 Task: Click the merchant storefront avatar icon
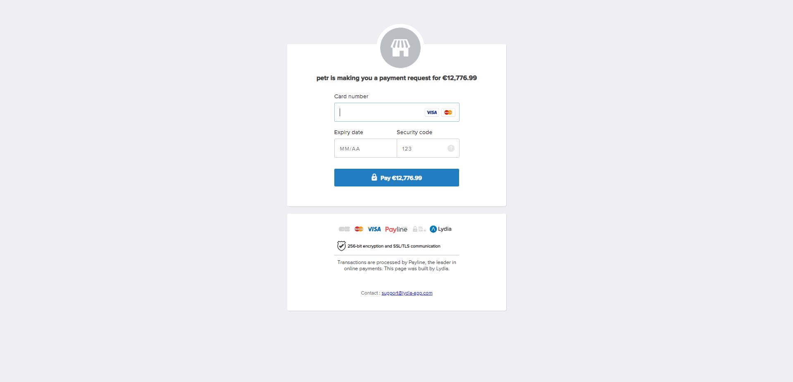[x=400, y=48]
